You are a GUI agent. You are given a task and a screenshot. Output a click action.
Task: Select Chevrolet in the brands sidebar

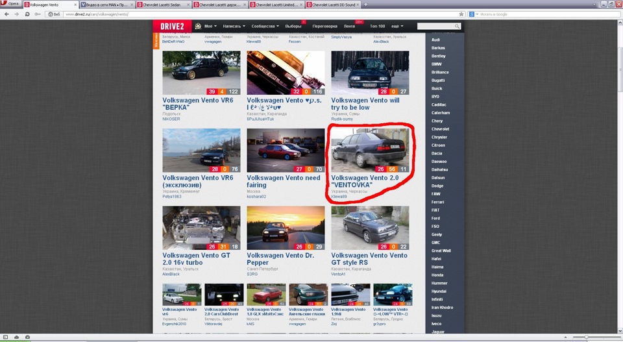coord(440,128)
